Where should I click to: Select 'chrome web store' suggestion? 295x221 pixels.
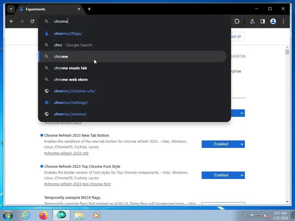(x=133, y=79)
